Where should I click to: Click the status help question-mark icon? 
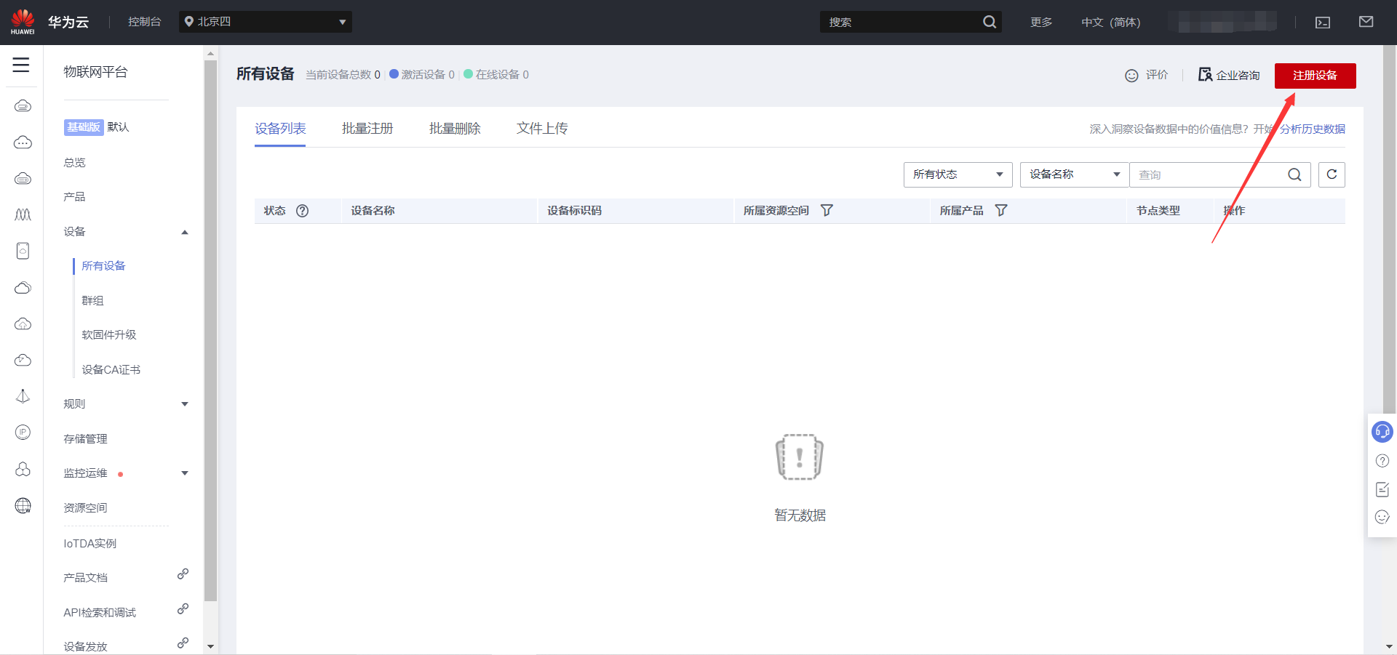[303, 211]
